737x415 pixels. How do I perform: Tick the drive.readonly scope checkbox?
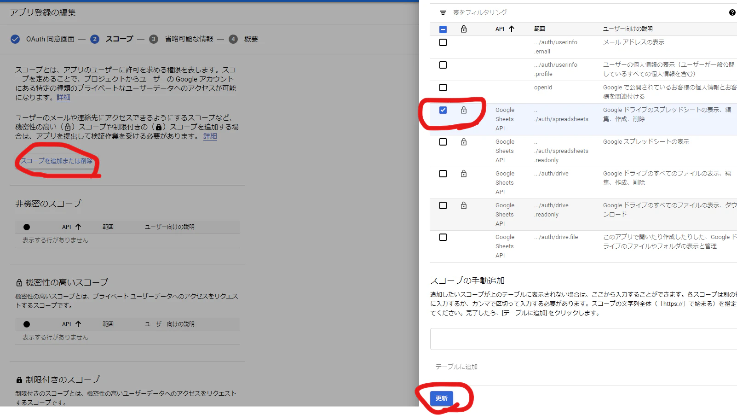443,205
